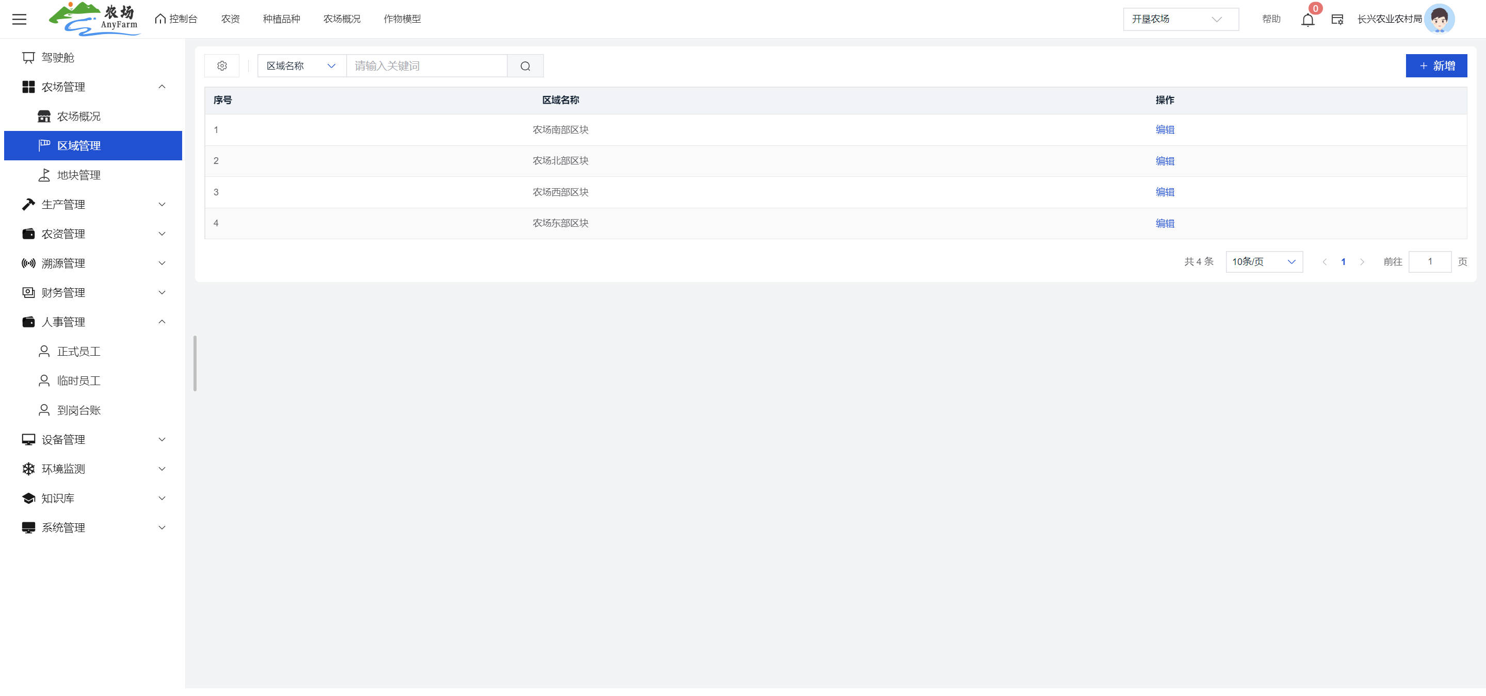Click the 新增 add button
This screenshot has width=1486, height=696.
coord(1436,65)
